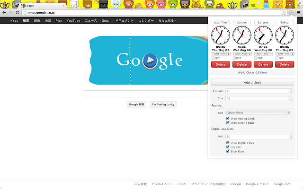Open the Google.com footer link
The image size is (303, 189).
click(x=282, y=184)
